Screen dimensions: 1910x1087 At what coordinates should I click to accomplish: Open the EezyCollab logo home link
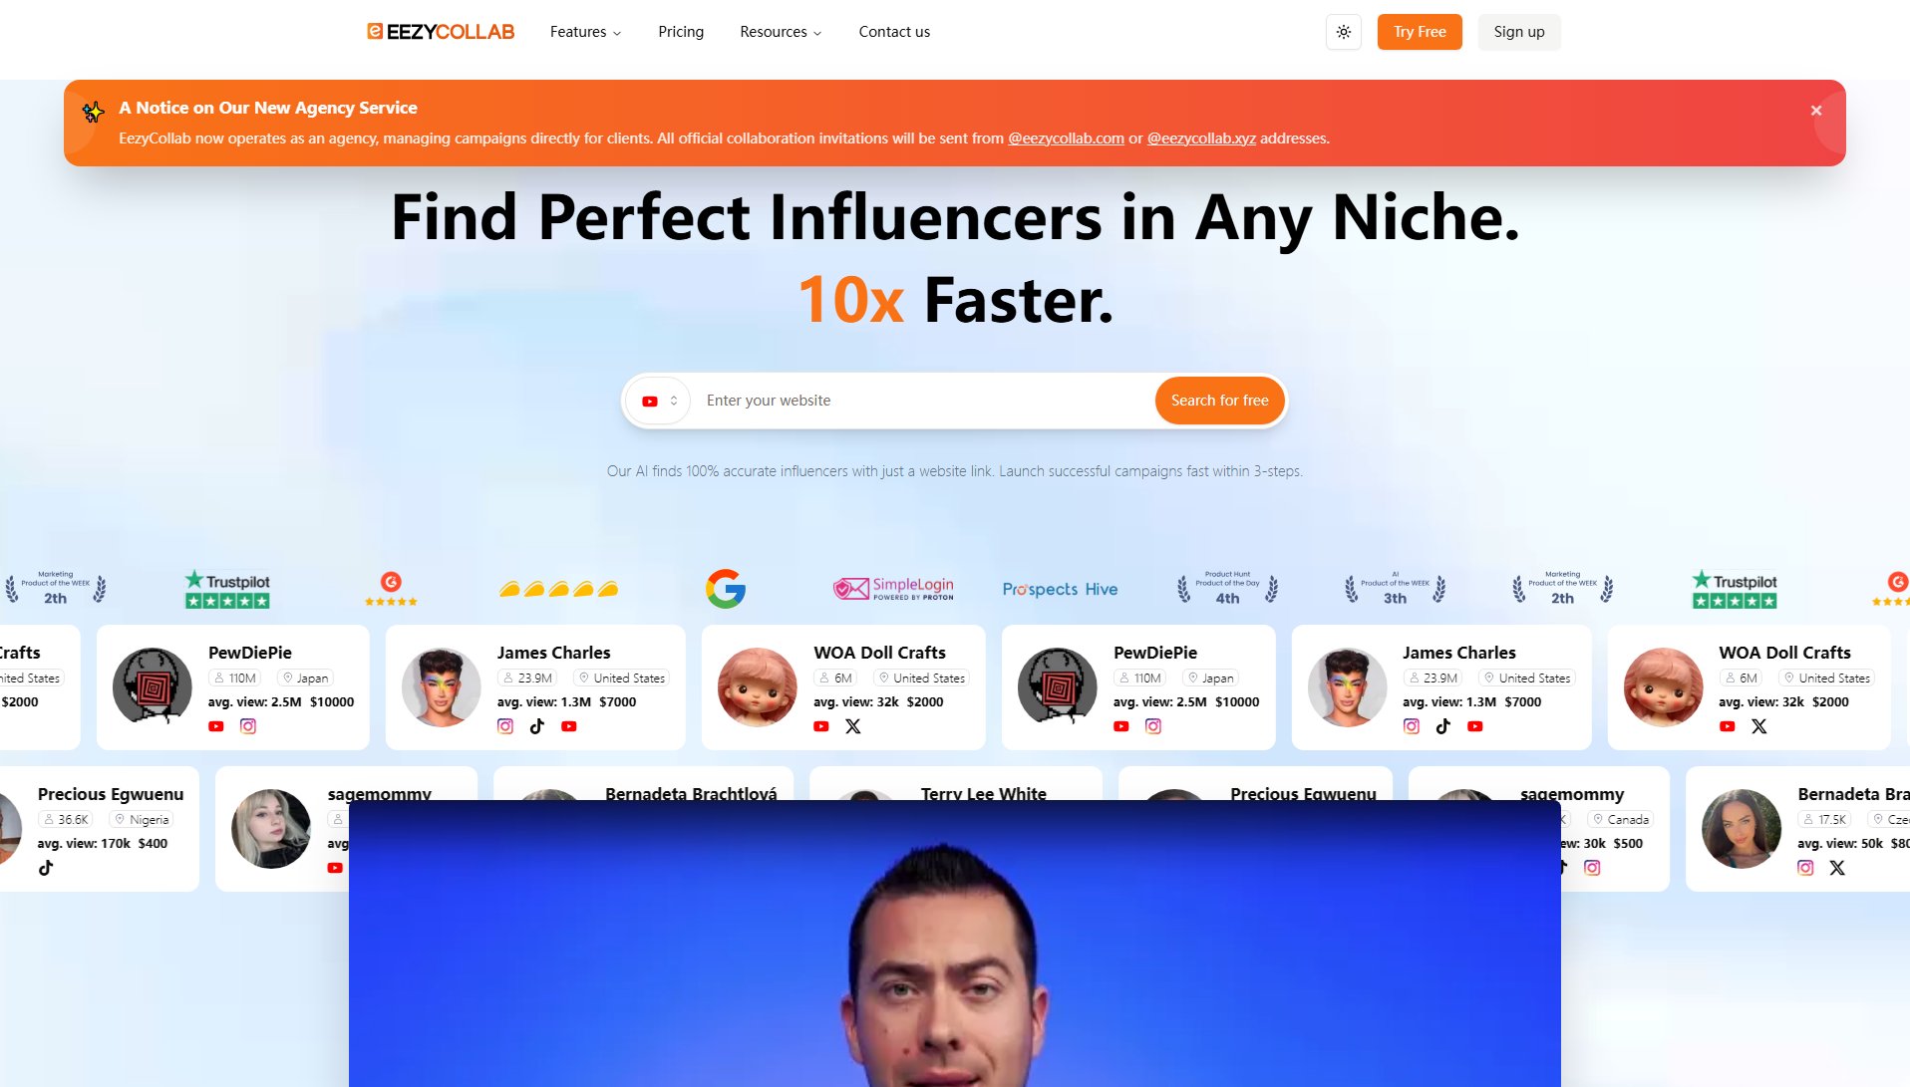point(441,32)
